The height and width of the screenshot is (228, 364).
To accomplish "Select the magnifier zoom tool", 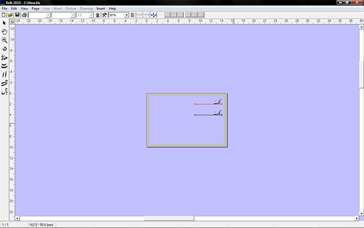I will click(4, 40).
